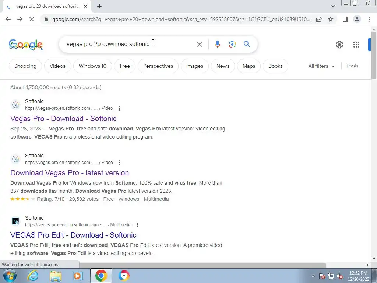Click the address bar URL
The width and height of the screenshot is (377, 283).
point(181,19)
